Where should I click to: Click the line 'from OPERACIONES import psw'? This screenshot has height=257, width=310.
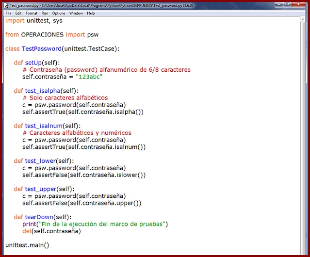52,34
